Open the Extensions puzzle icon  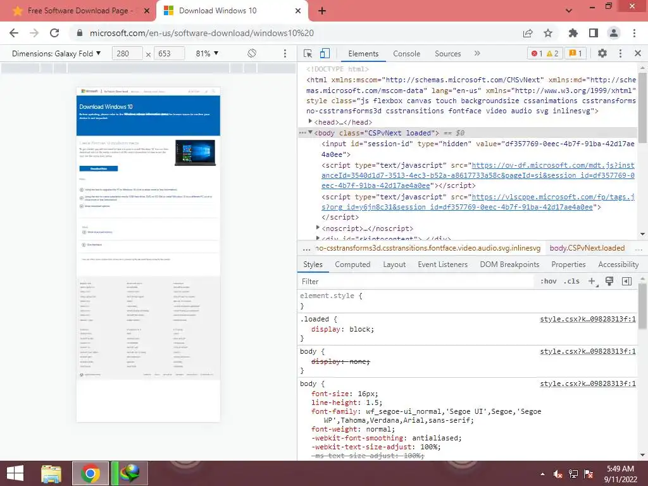(x=573, y=33)
